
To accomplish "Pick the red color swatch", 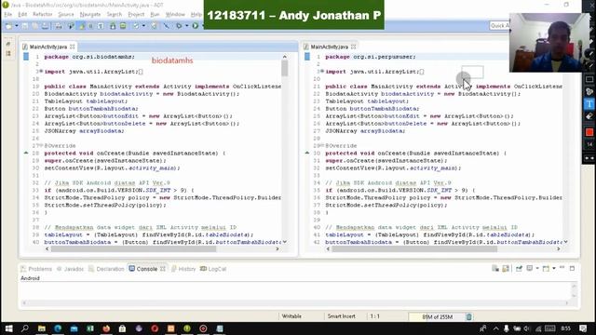I will (589, 132).
